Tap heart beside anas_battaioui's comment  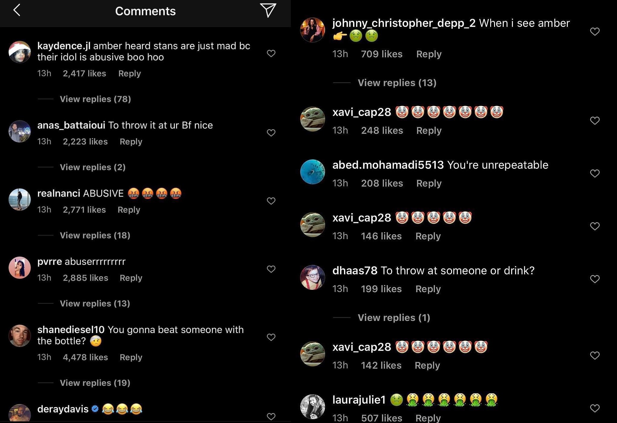coord(271,133)
